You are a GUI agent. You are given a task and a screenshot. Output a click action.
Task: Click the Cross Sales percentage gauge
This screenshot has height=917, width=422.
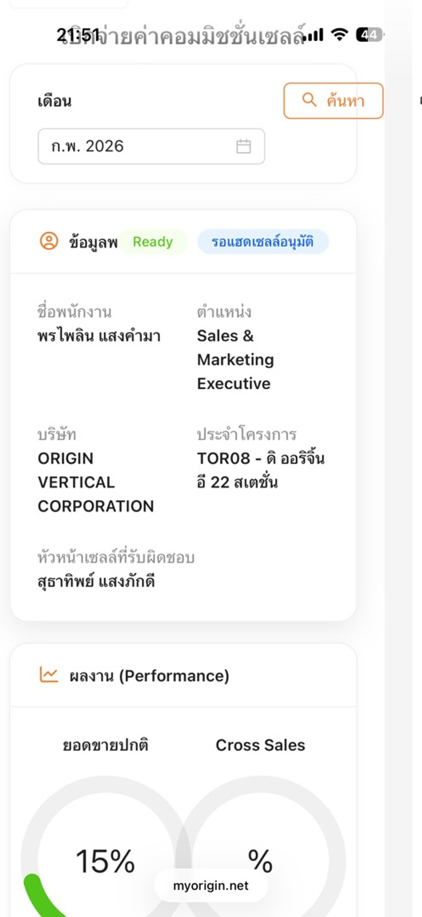tap(260, 861)
